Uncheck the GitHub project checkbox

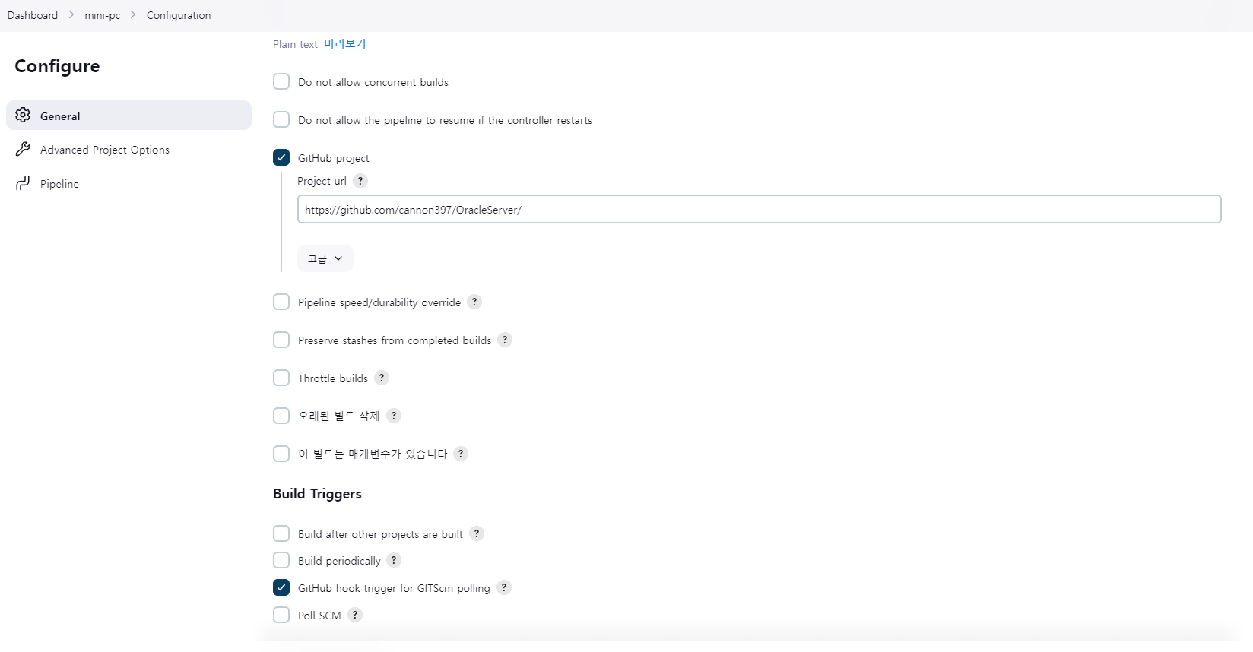point(281,157)
